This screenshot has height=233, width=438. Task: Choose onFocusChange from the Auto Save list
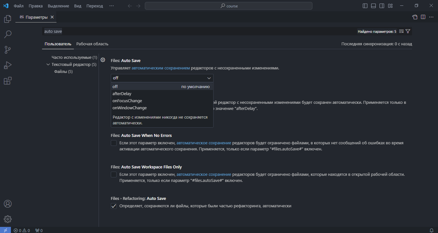point(127,101)
